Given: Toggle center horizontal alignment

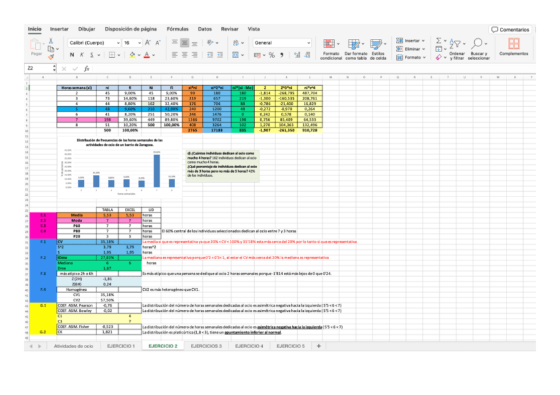Looking at the screenshot, I should point(186,55).
